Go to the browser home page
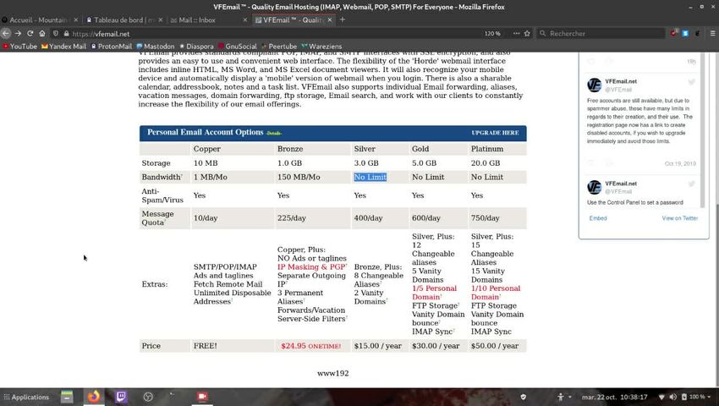 [x=42, y=34]
